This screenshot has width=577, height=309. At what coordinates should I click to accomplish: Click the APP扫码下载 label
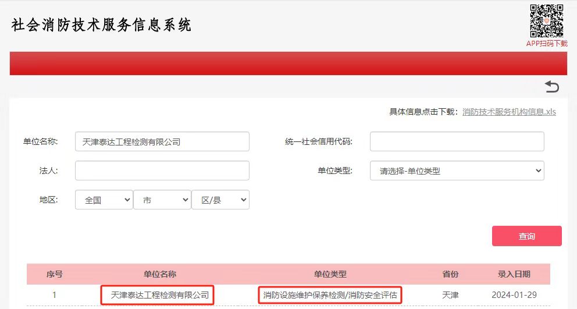click(x=547, y=44)
